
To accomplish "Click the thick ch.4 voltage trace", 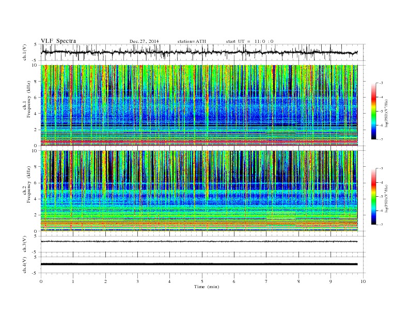I will (x=199, y=264).
